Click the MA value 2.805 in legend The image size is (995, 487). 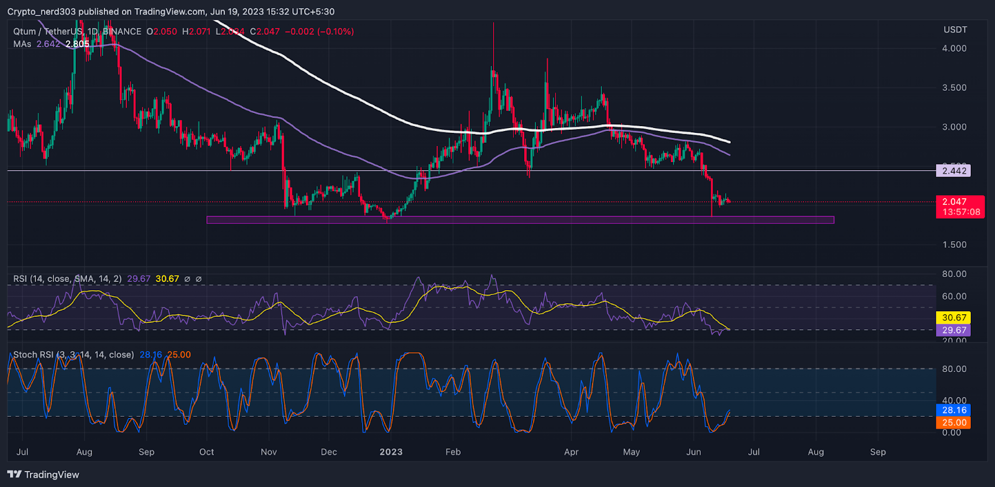click(78, 44)
